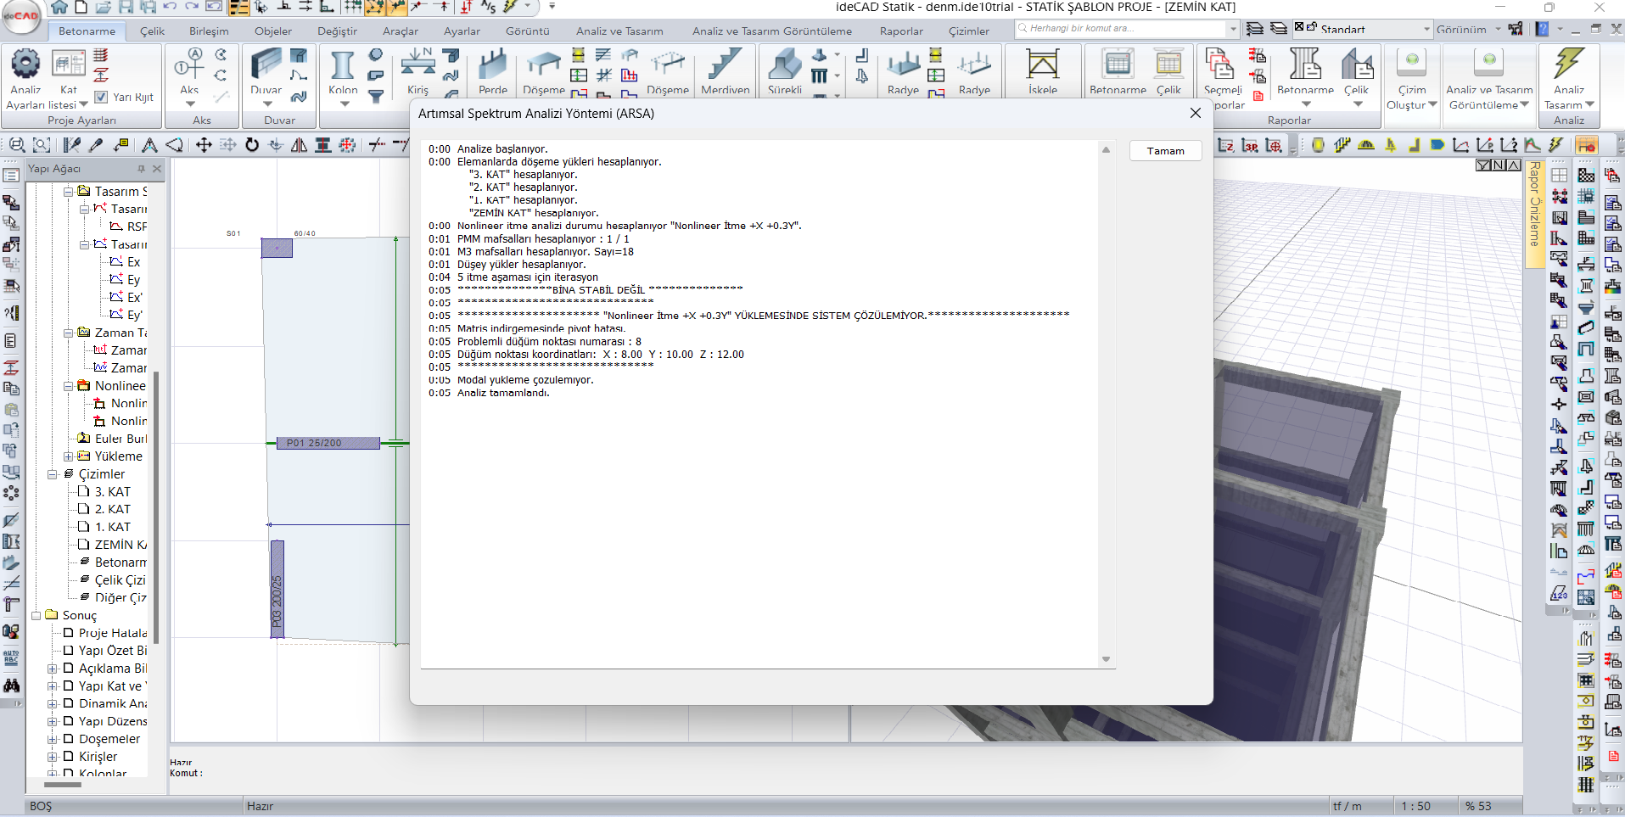The image size is (1625, 817).
Task: Select the Kirişler tree item
Action: (x=98, y=757)
